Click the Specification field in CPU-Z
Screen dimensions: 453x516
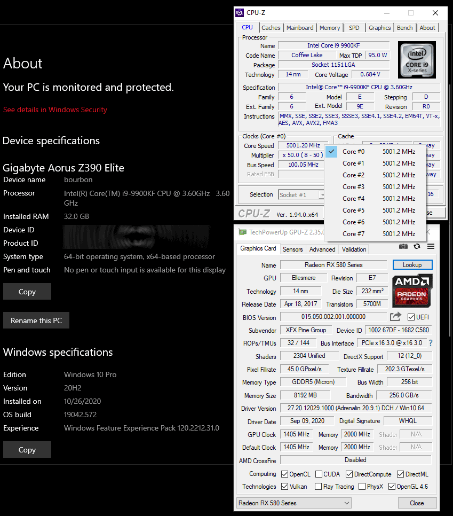pyautogui.click(x=359, y=87)
